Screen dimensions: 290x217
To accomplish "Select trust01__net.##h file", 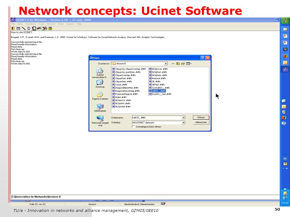I will pyautogui.click(x=160, y=94).
